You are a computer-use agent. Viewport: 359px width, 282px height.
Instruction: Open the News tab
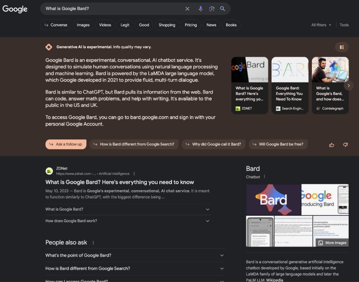pos(211,25)
